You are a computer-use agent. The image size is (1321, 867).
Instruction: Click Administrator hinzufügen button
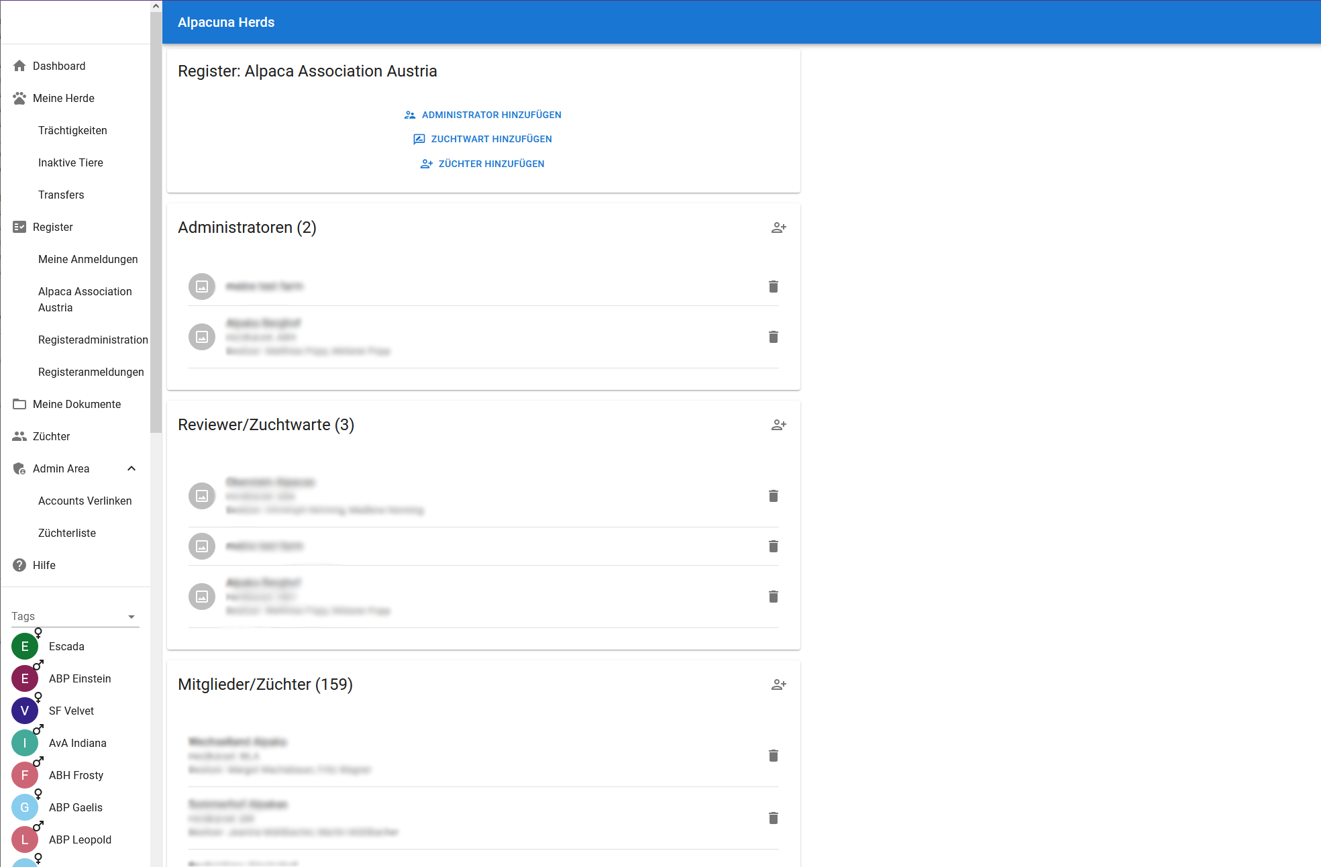tap(483, 115)
